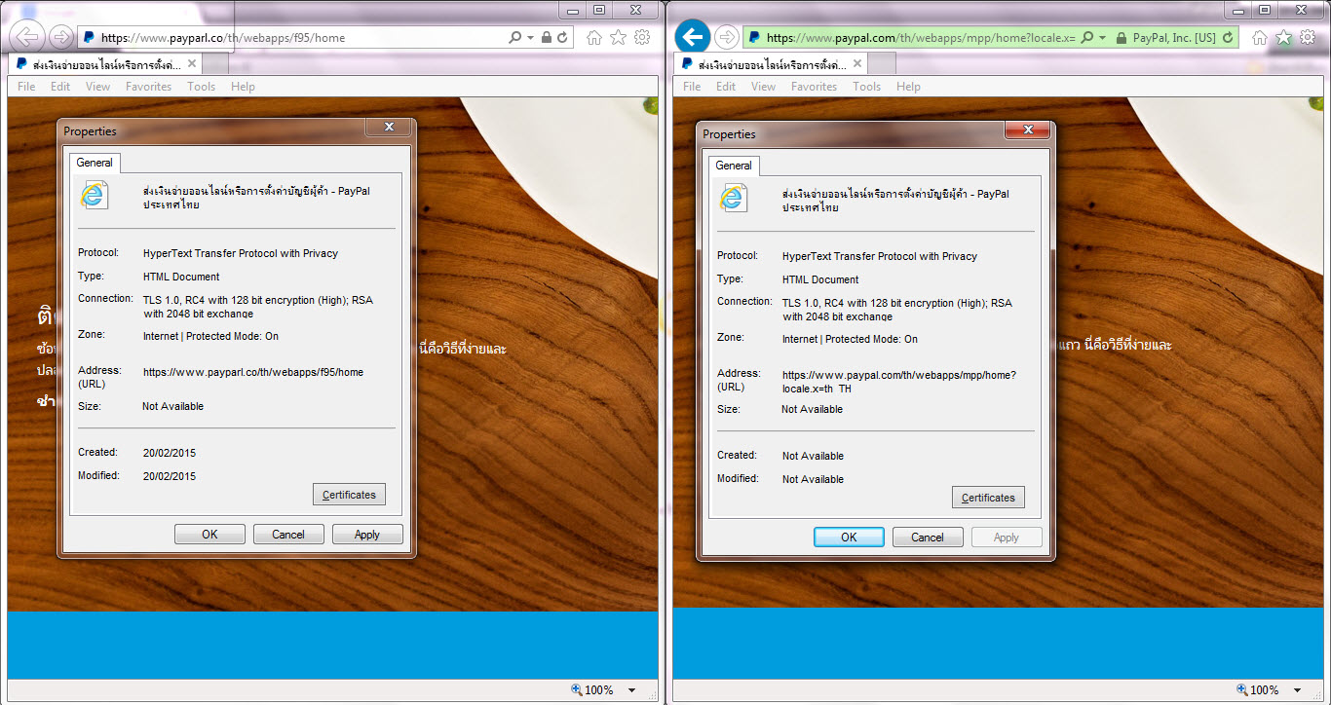Open the Tools gear in right browser window
The image size is (1331, 705).
click(x=1309, y=38)
